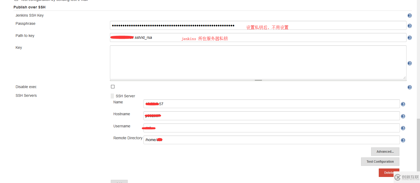Screen dimensions: 420x183
Task: Focus the Username input field
Action: click(271, 128)
